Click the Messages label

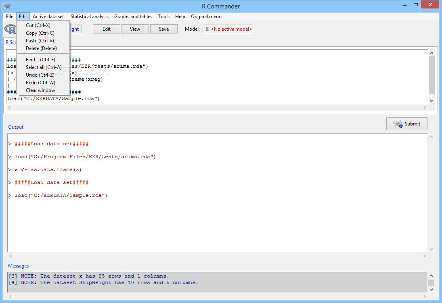point(18,266)
